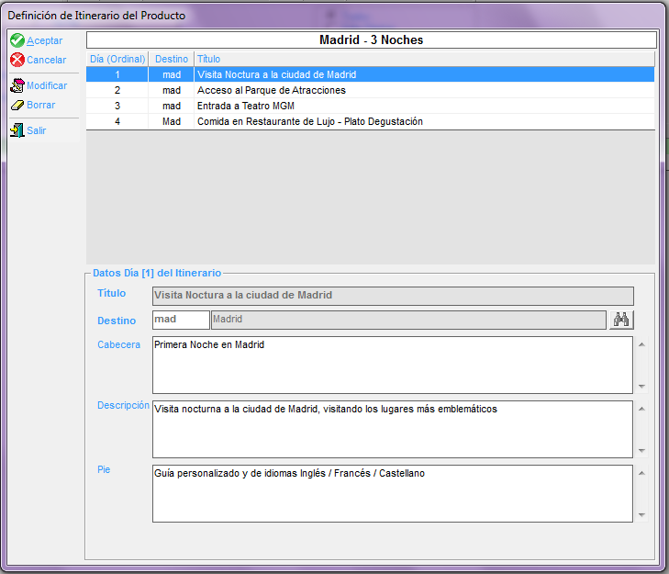This screenshot has width=669, height=574.
Task: Select row Entrada a Teatro MGM
Action: click(371, 106)
